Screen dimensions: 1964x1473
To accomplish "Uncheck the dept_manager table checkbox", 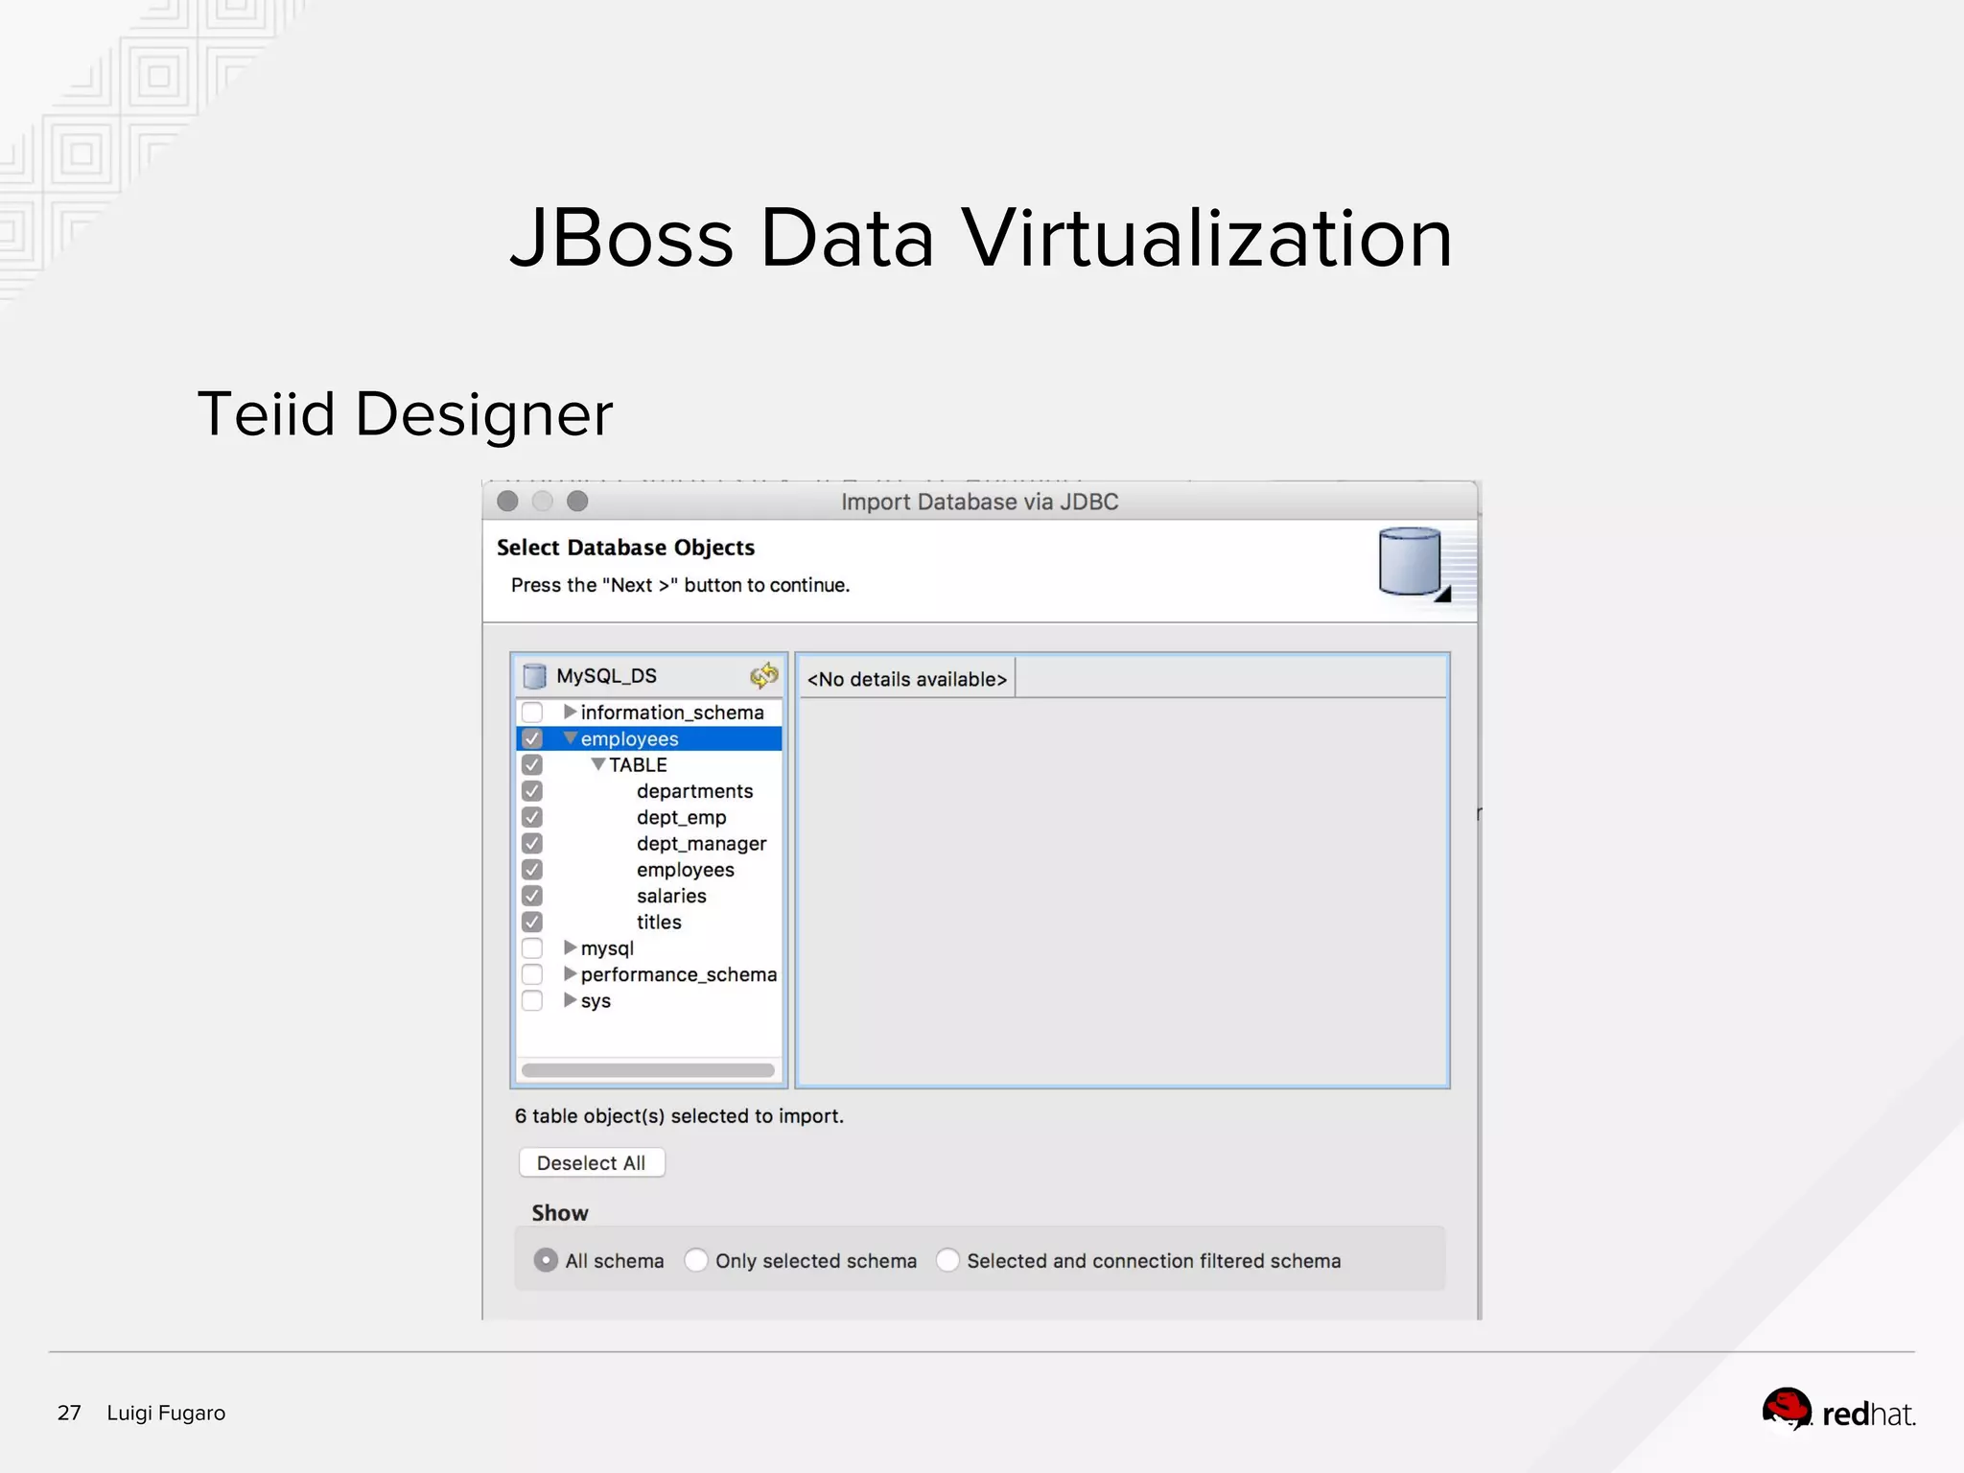I will [x=532, y=844].
